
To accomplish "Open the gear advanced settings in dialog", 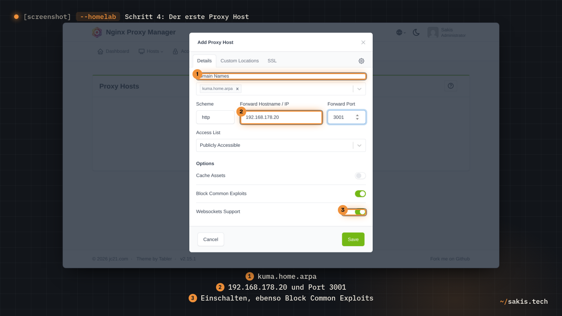I will click(x=361, y=61).
